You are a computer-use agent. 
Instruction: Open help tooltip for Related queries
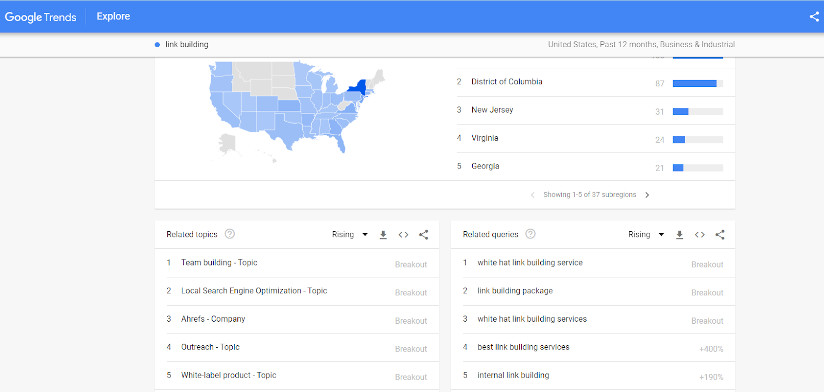click(530, 234)
